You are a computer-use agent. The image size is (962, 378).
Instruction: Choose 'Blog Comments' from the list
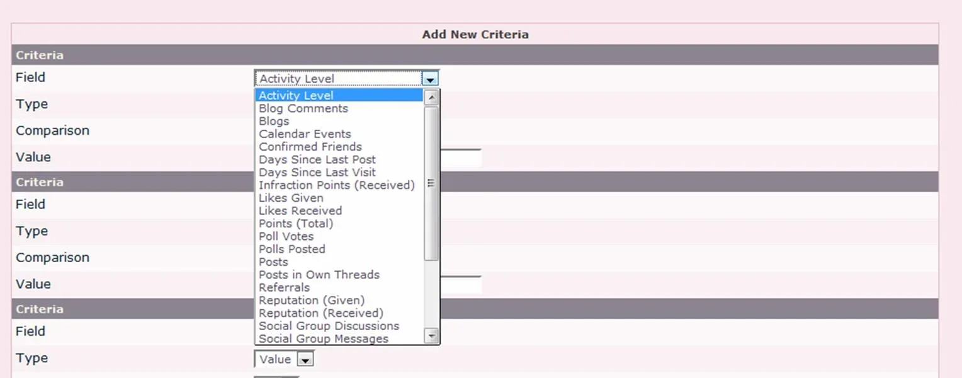point(339,108)
